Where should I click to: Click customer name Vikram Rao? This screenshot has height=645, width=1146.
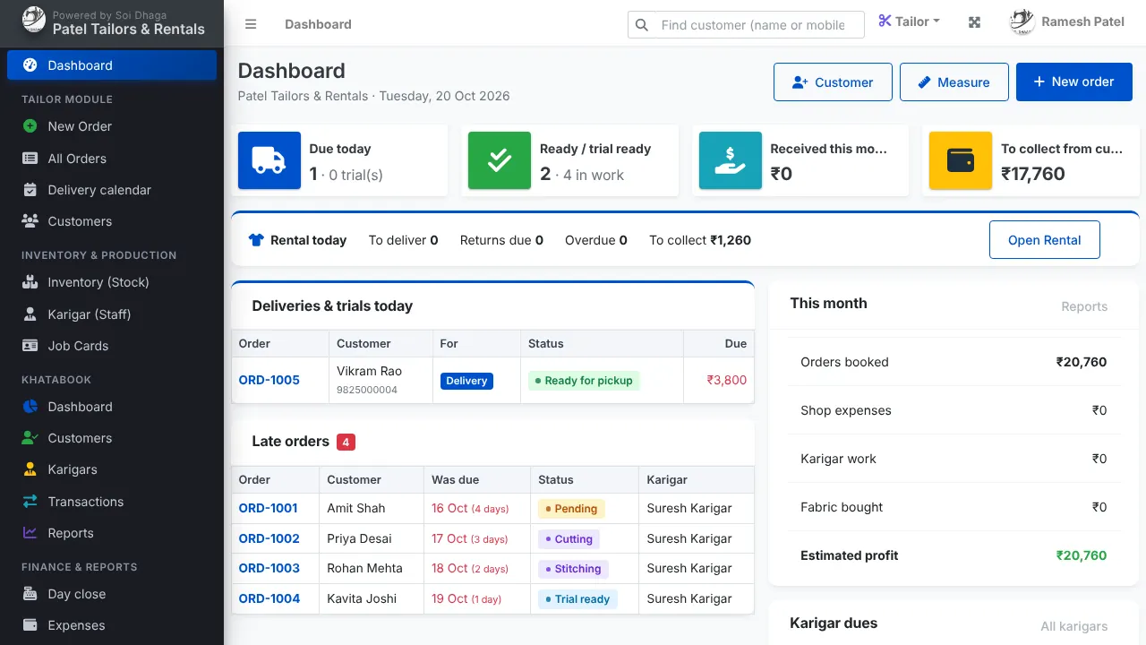[x=369, y=371]
